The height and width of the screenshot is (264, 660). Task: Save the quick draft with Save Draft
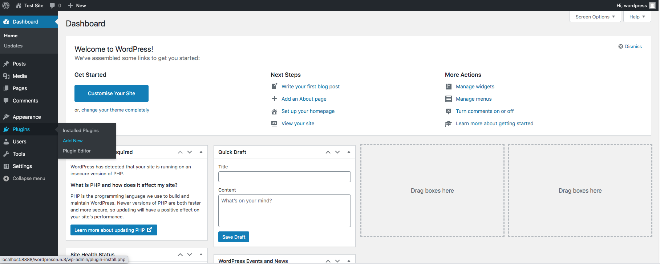234,237
